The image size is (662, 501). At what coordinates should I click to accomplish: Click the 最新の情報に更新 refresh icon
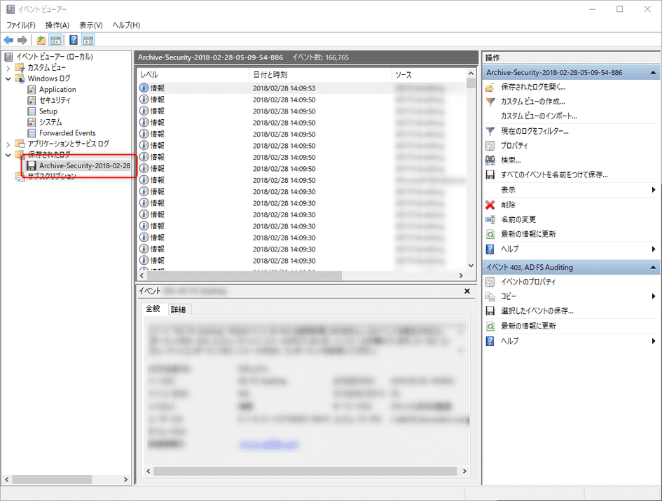[x=490, y=233]
